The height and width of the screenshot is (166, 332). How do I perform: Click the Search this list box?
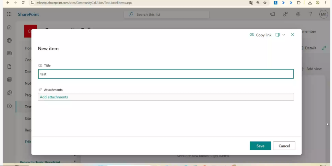167,14
